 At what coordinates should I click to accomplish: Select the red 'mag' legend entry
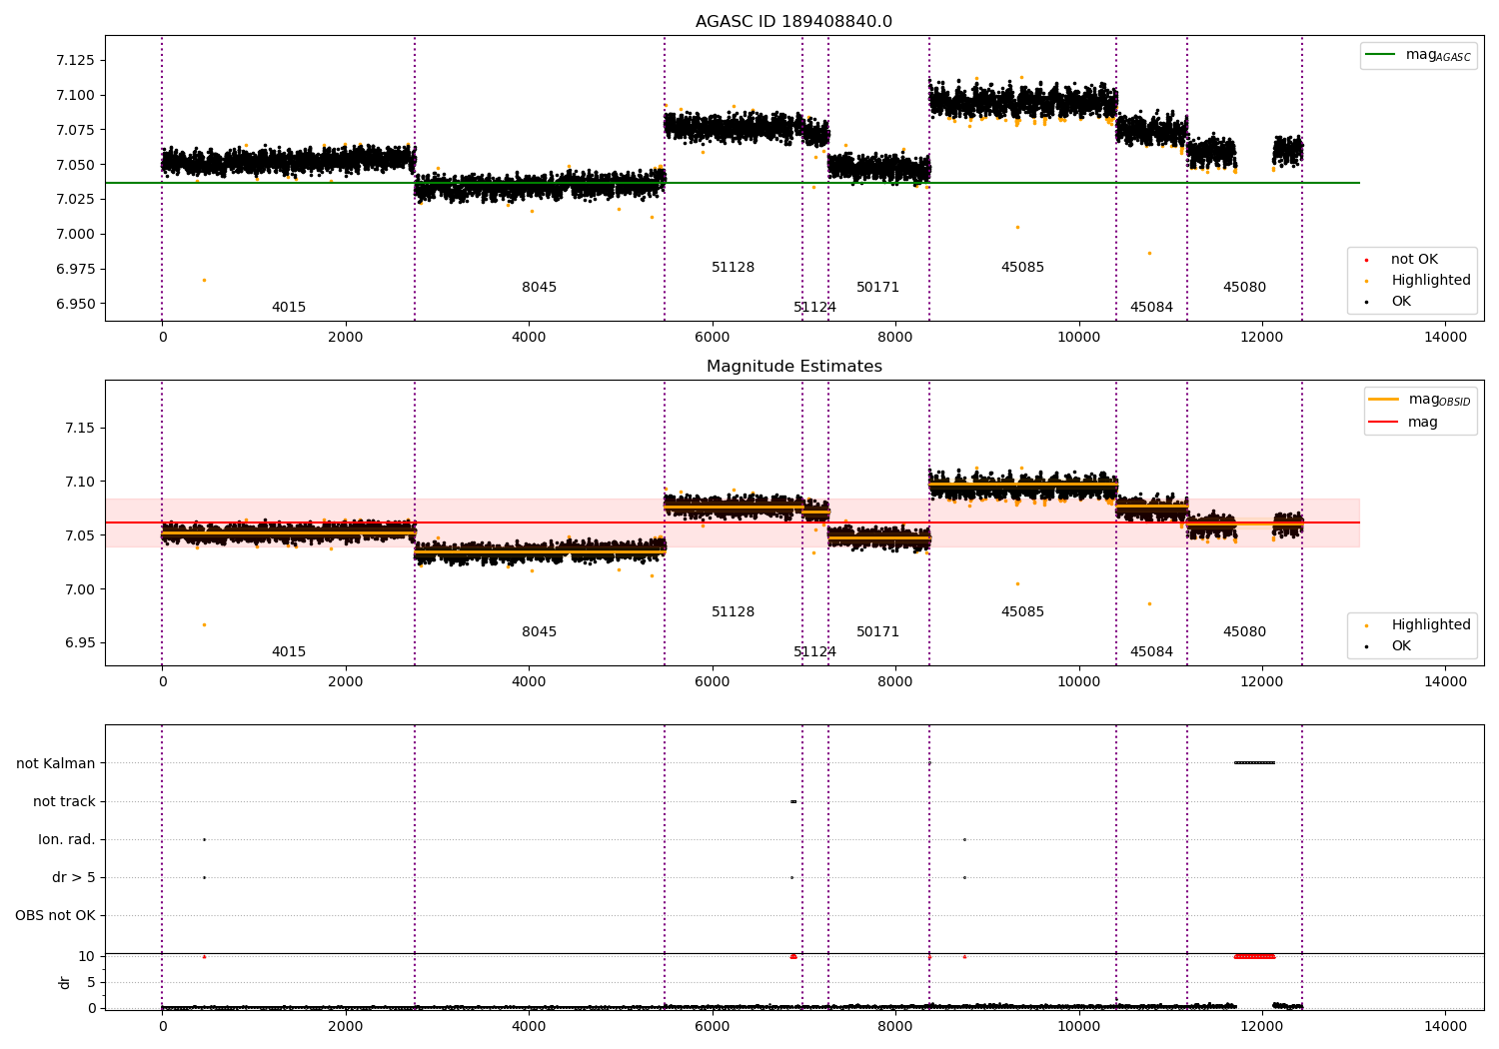coord(1403,423)
